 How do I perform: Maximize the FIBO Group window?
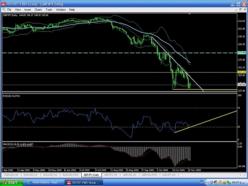click(238, 4)
